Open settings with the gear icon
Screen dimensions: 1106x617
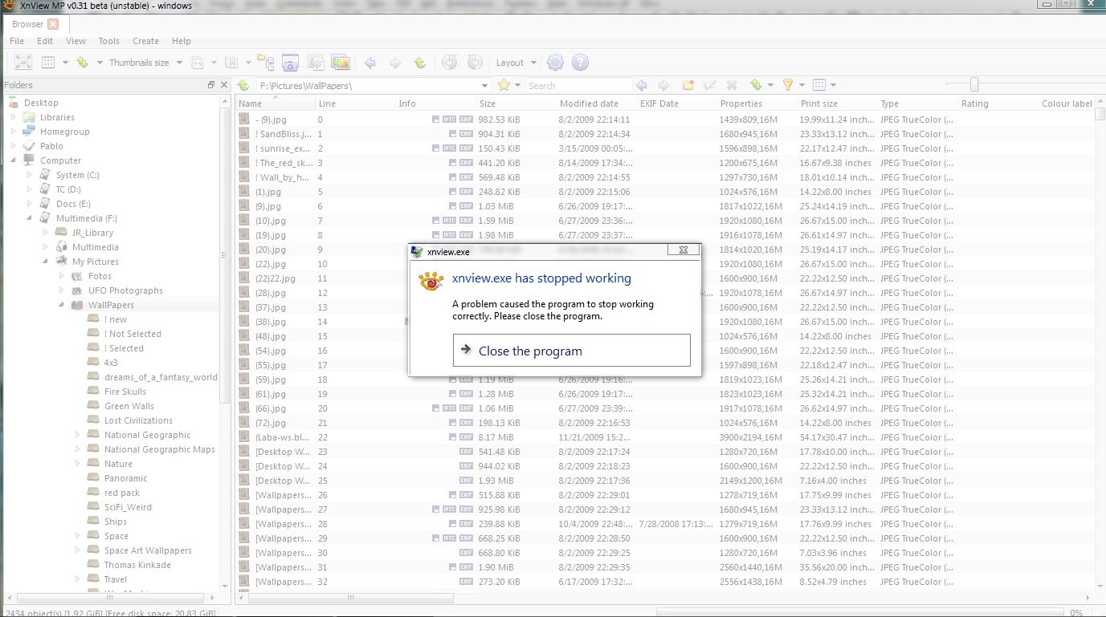555,63
